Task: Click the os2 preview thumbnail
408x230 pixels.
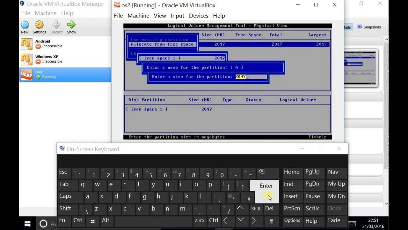Action: tap(361, 68)
